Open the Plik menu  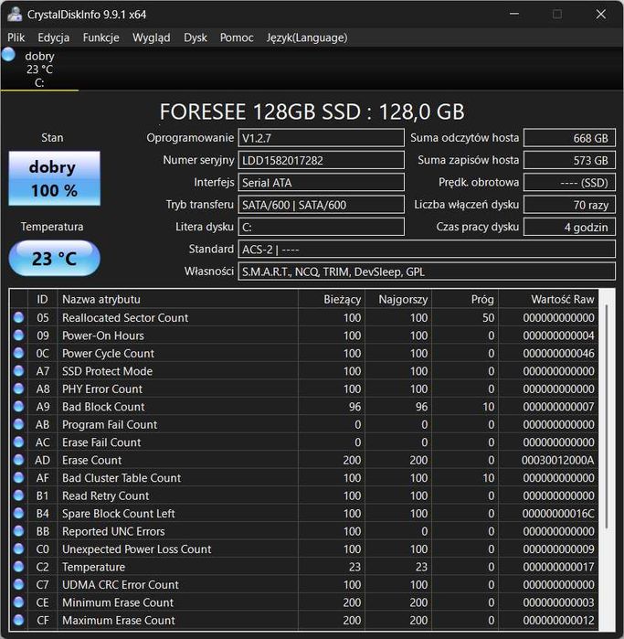(x=16, y=37)
